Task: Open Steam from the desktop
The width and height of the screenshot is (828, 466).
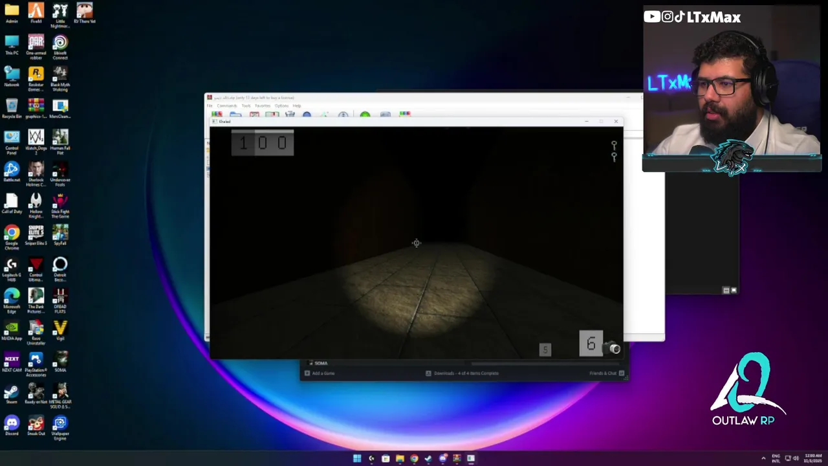Action: [x=12, y=394]
